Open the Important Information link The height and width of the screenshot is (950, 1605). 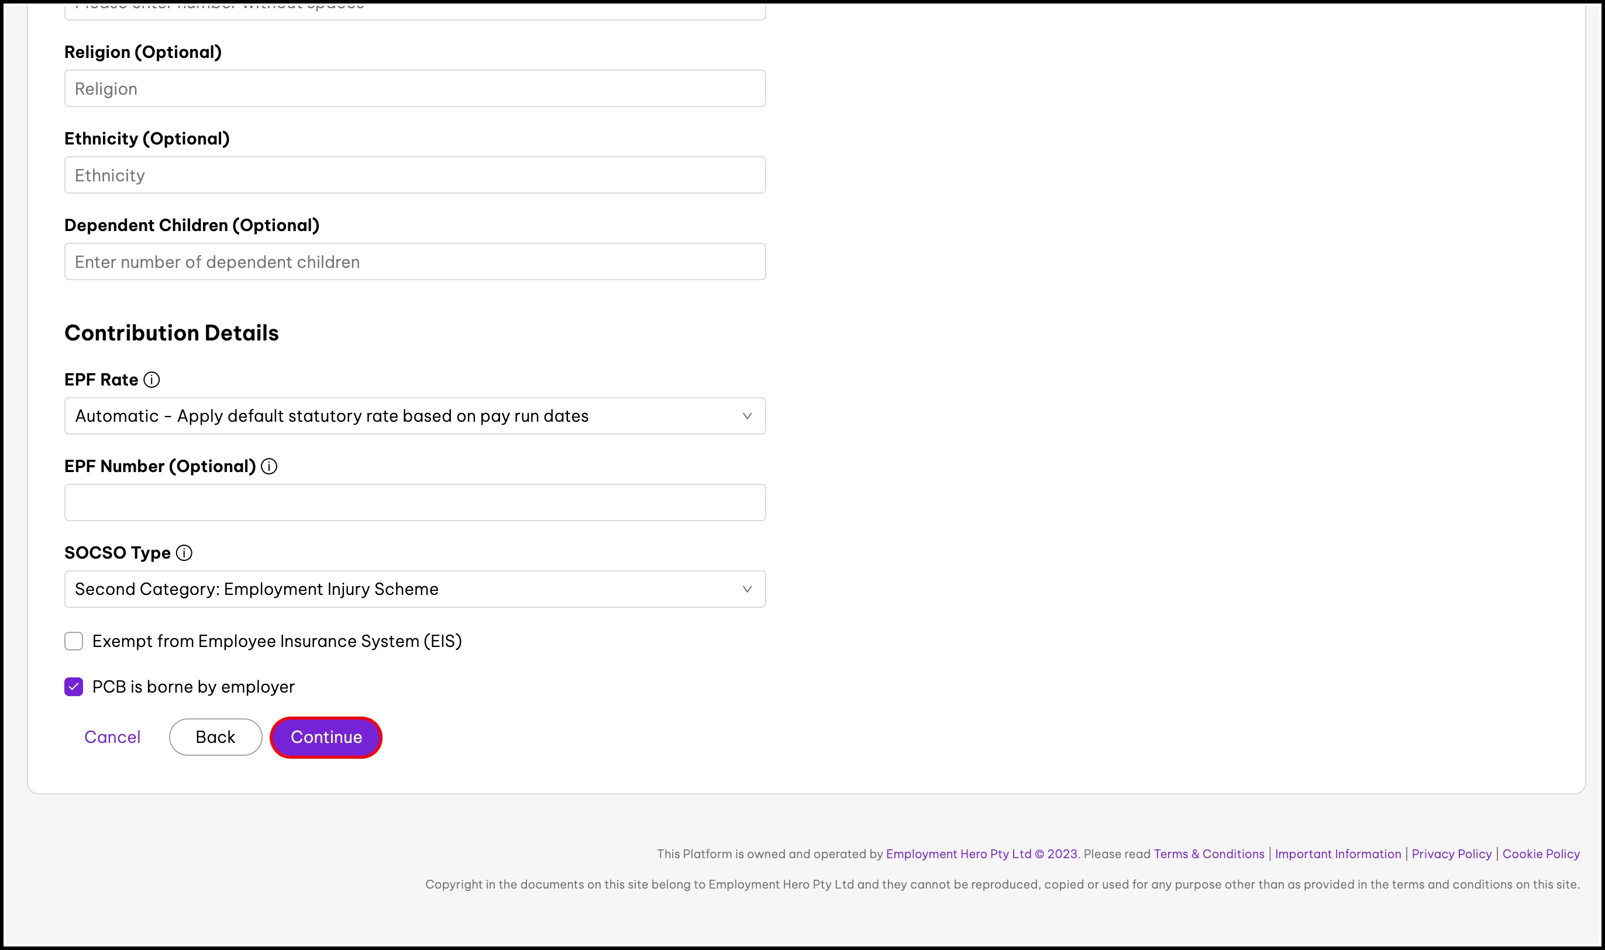pyautogui.click(x=1338, y=853)
